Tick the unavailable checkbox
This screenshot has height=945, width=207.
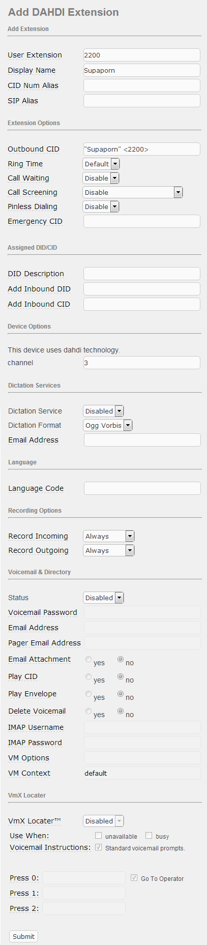pos(99,836)
